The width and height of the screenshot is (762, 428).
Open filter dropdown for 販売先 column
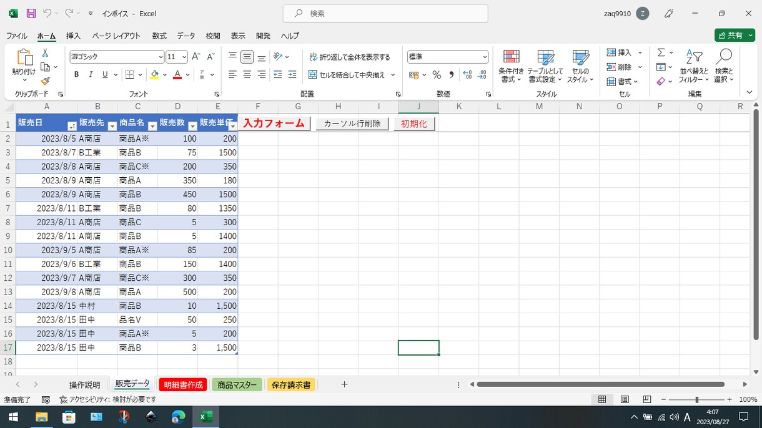click(x=112, y=126)
